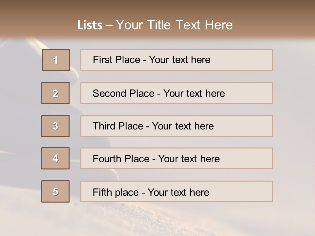Click "Your Title Text Here" in the title
This screenshot has height=236, width=315.
point(174,25)
